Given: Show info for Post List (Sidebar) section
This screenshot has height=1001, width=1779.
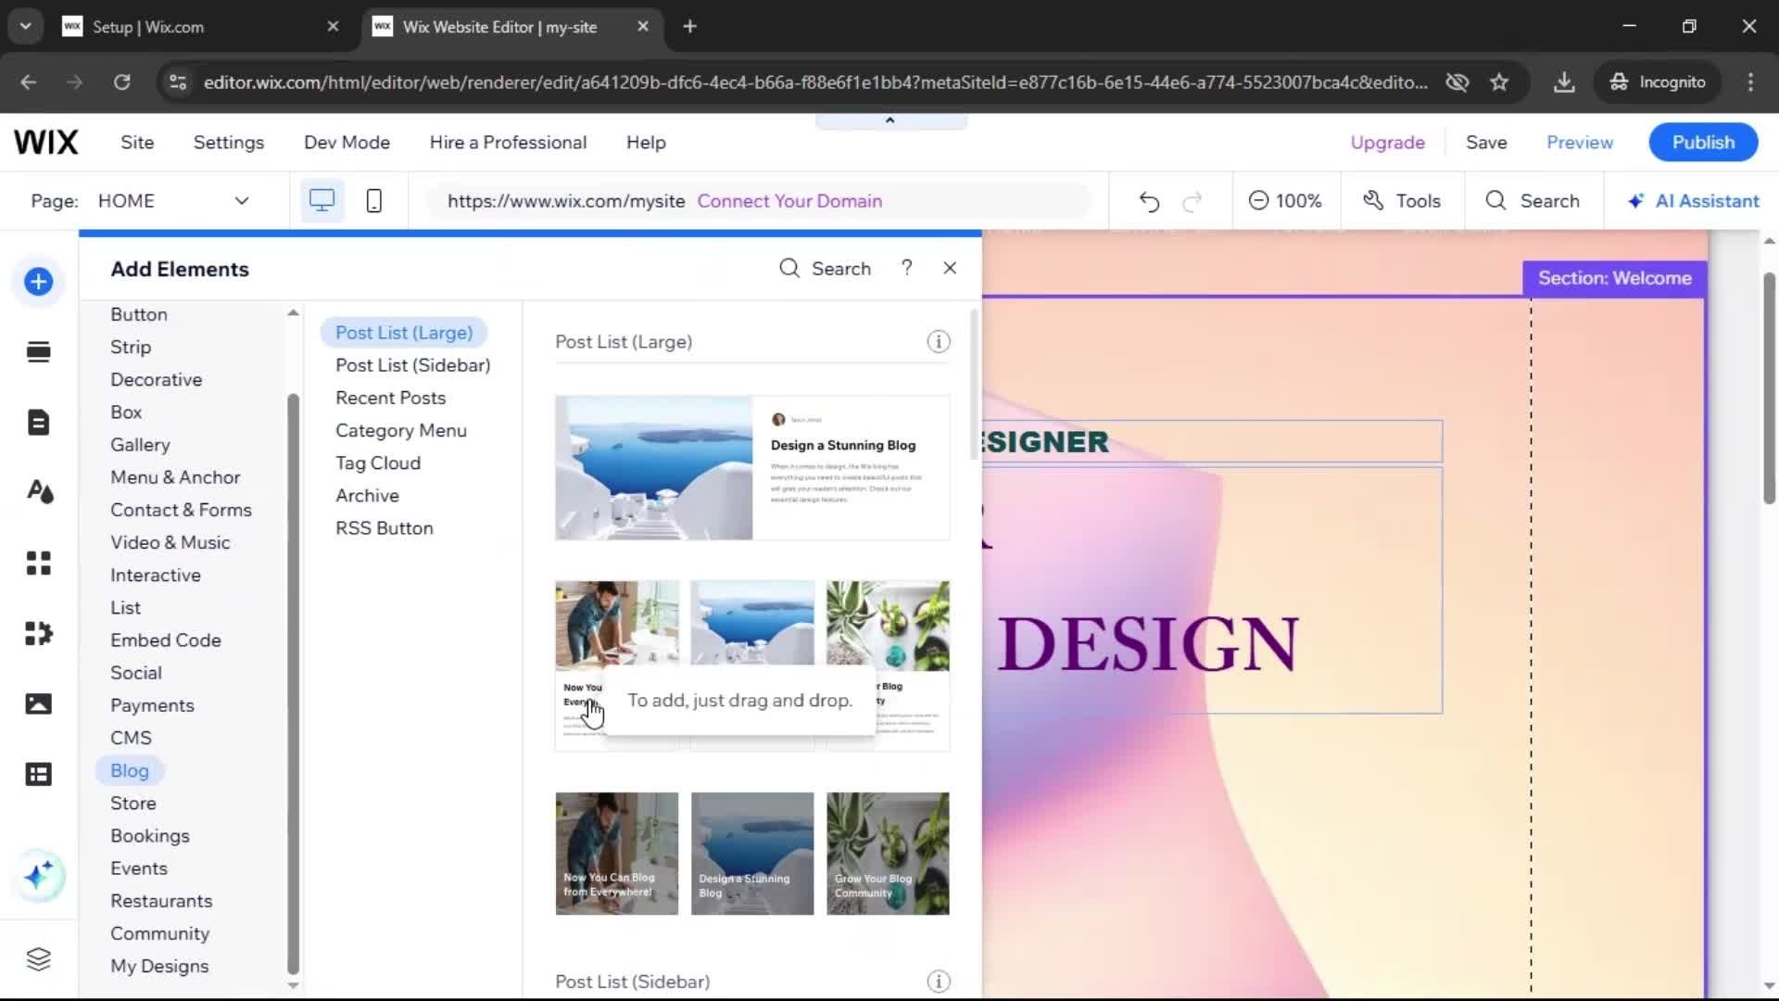Looking at the screenshot, I should [x=939, y=982].
